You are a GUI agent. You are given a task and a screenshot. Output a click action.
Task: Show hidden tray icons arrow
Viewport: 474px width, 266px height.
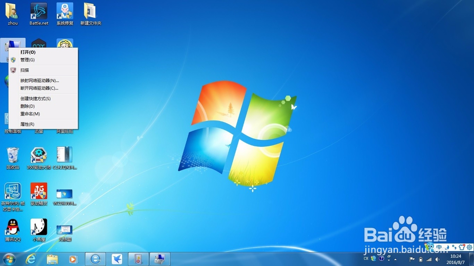(395, 259)
